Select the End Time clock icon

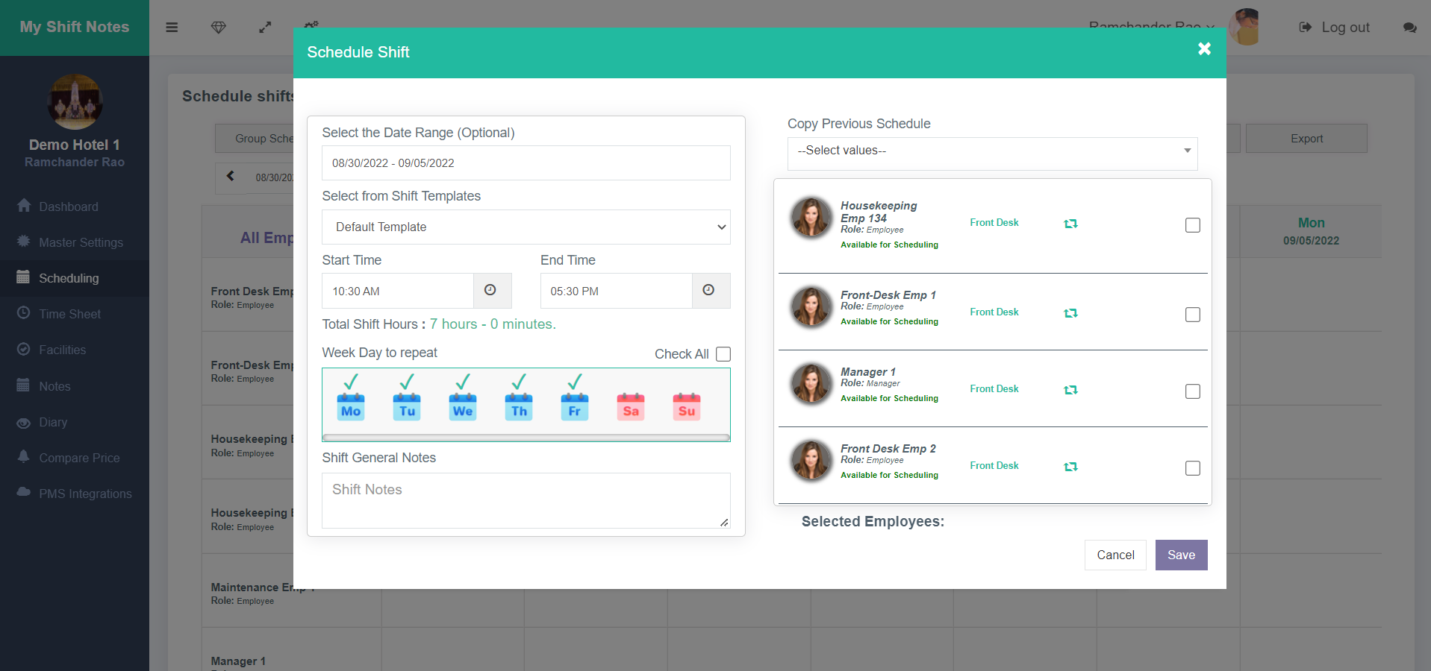[709, 291]
